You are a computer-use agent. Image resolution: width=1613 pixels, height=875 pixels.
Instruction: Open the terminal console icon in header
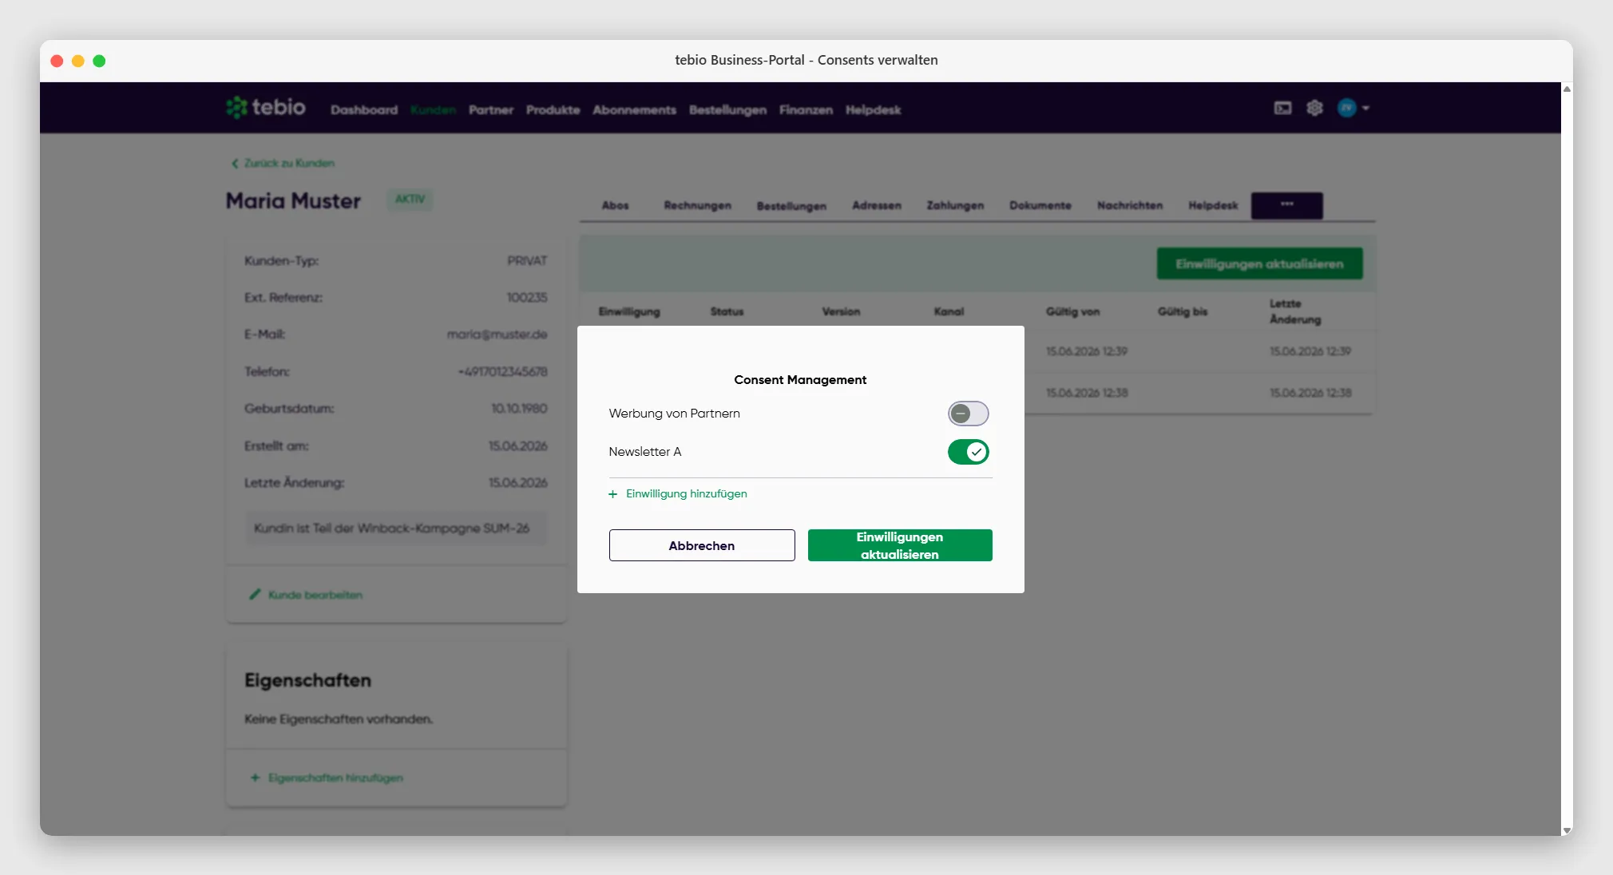[x=1282, y=108]
